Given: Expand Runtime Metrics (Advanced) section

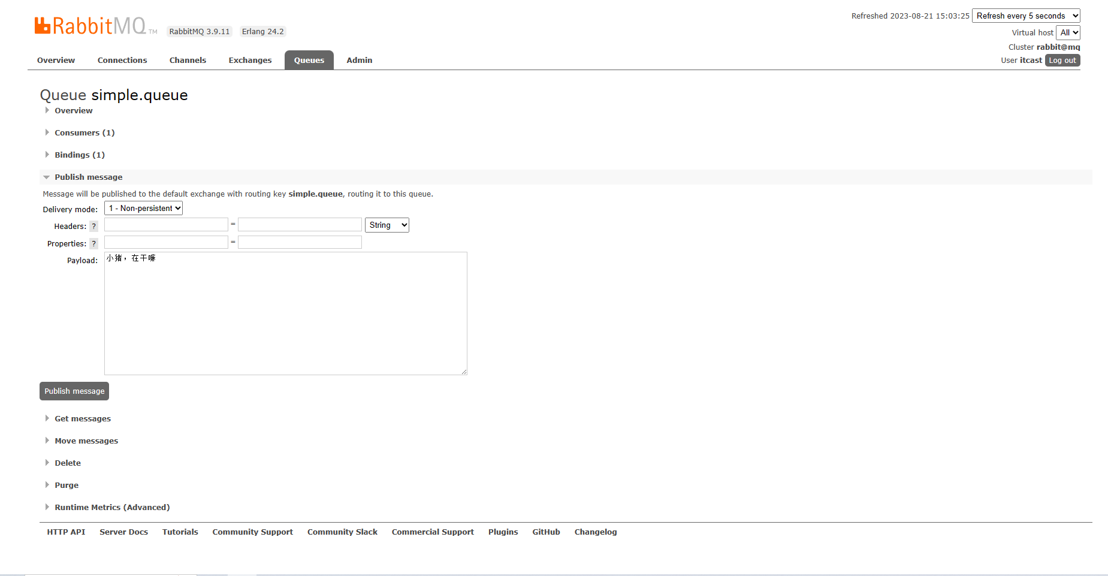Looking at the screenshot, I should 111,507.
